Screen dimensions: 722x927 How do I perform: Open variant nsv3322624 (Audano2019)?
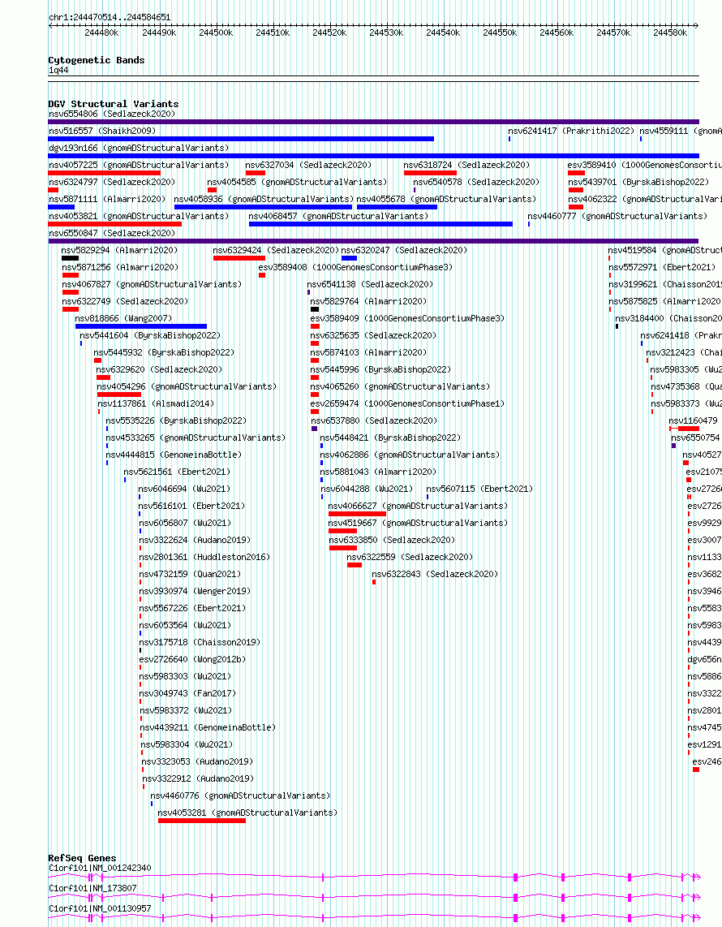(x=195, y=540)
